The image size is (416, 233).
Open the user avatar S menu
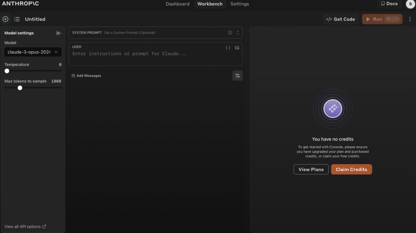(x=410, y=4)
